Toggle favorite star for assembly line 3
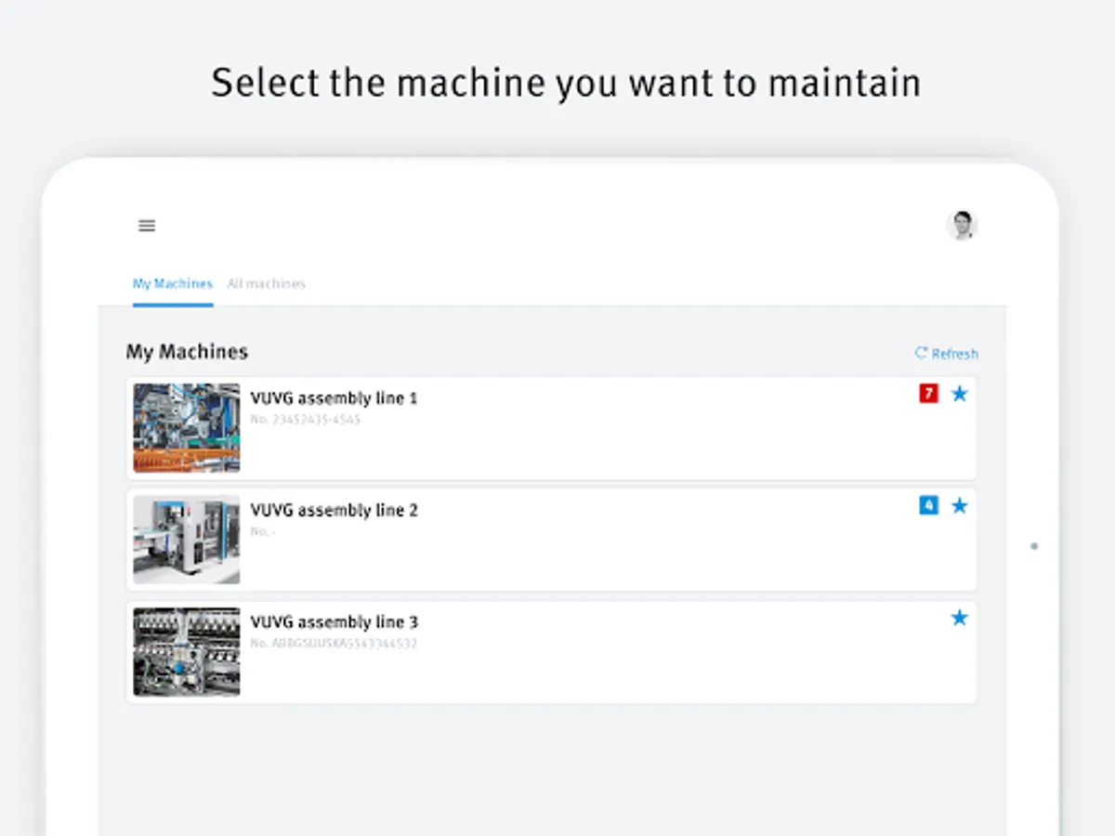Screen dimensions: 1115x836 click(960, 618)
